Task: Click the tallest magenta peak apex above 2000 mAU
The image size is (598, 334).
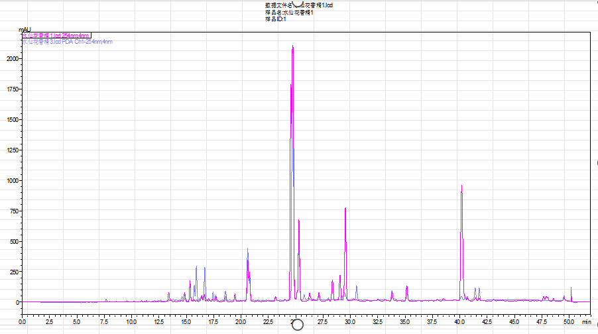Action: point(292,46)
